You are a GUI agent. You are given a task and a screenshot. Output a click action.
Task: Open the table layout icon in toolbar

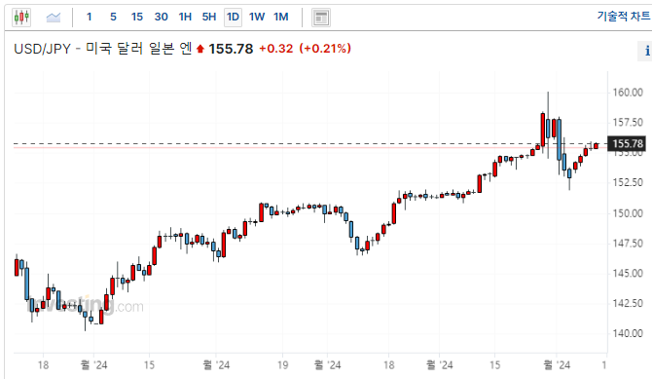(321, 18)
